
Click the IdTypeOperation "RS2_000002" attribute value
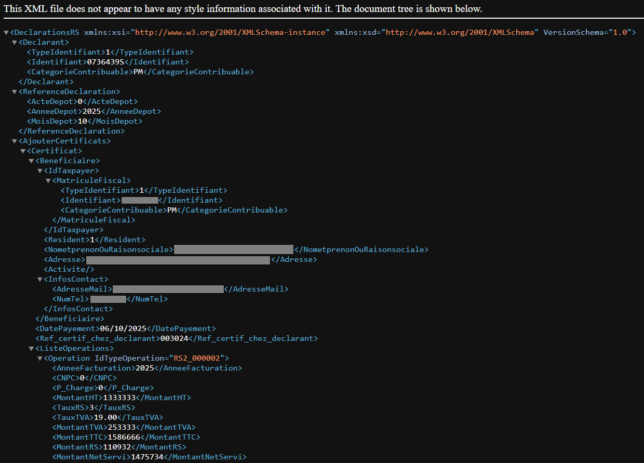197,359
